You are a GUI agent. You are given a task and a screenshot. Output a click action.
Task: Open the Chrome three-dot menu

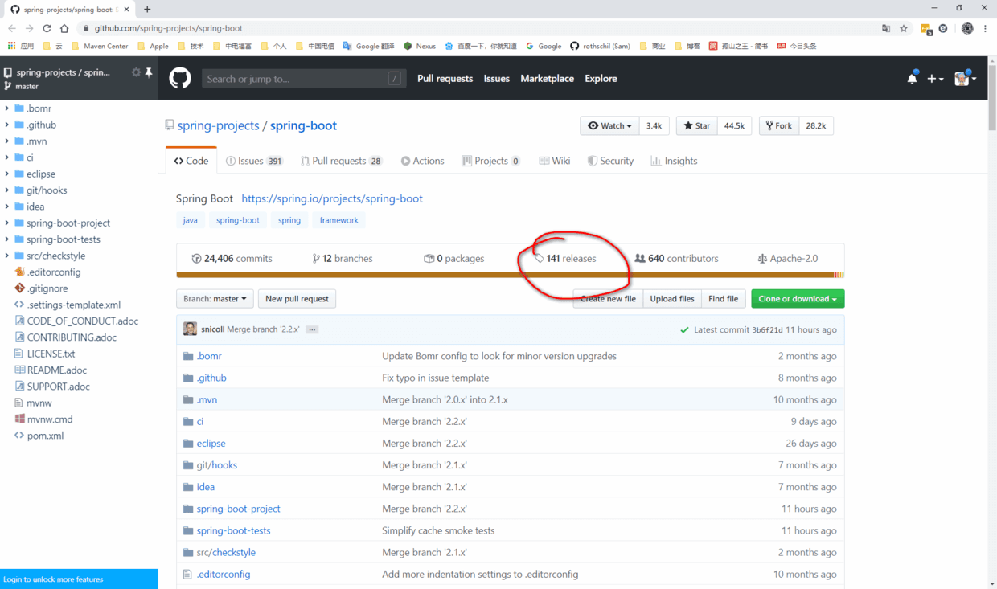click(986, 28)
